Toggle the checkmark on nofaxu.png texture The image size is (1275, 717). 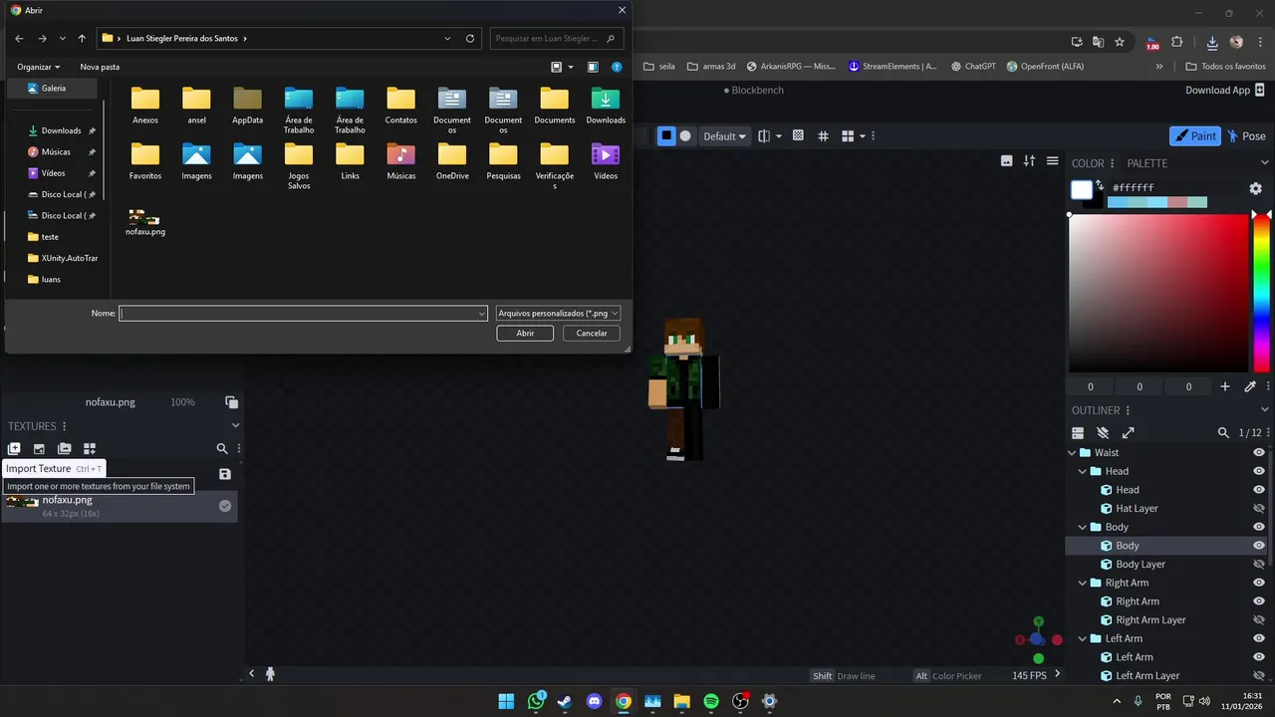[x=225, y=506]
